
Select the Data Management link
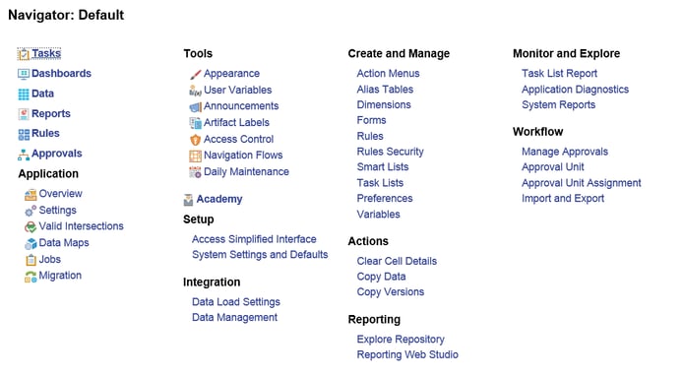pyautogui.click(x=234, y=317)
